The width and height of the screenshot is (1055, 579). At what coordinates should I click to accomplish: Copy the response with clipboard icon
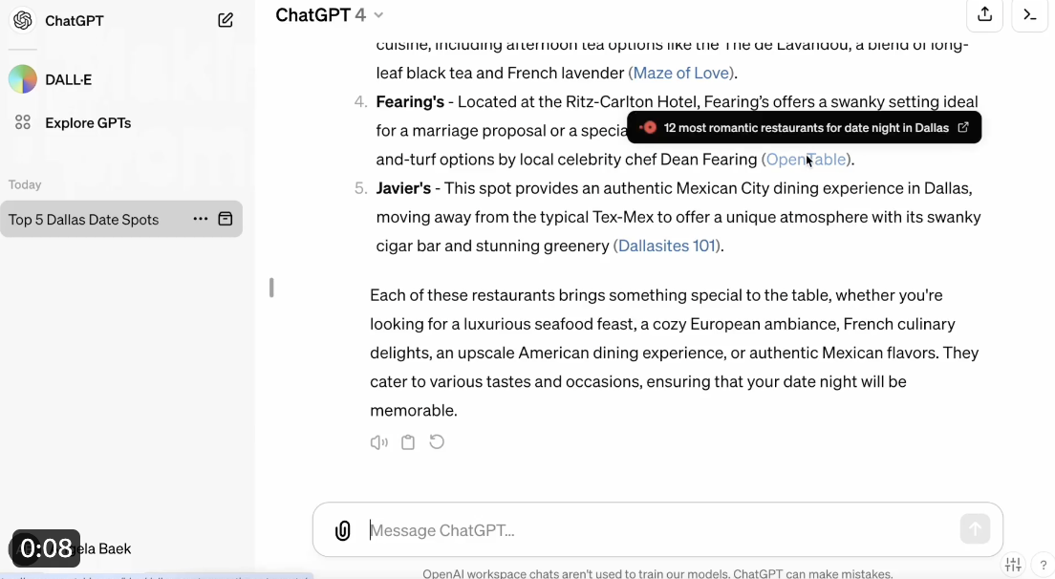point(408,442)
